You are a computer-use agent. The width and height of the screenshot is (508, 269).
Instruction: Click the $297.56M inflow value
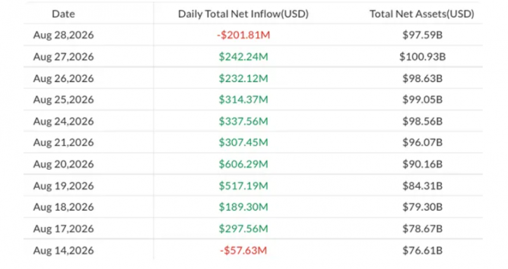(243, 229)
